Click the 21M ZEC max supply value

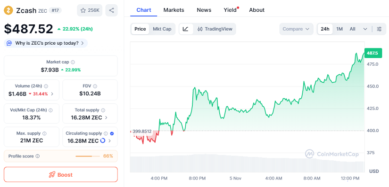pyautogui.click(x=32, y=141)
